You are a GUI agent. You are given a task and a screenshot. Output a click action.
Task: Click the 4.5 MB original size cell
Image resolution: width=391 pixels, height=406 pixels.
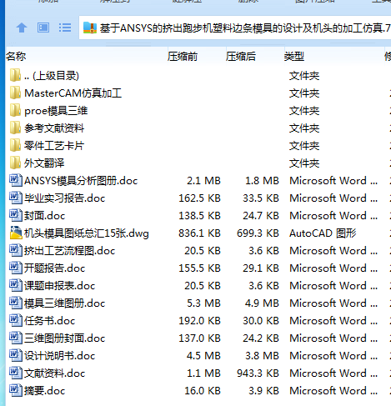click(x=203, y=356)
